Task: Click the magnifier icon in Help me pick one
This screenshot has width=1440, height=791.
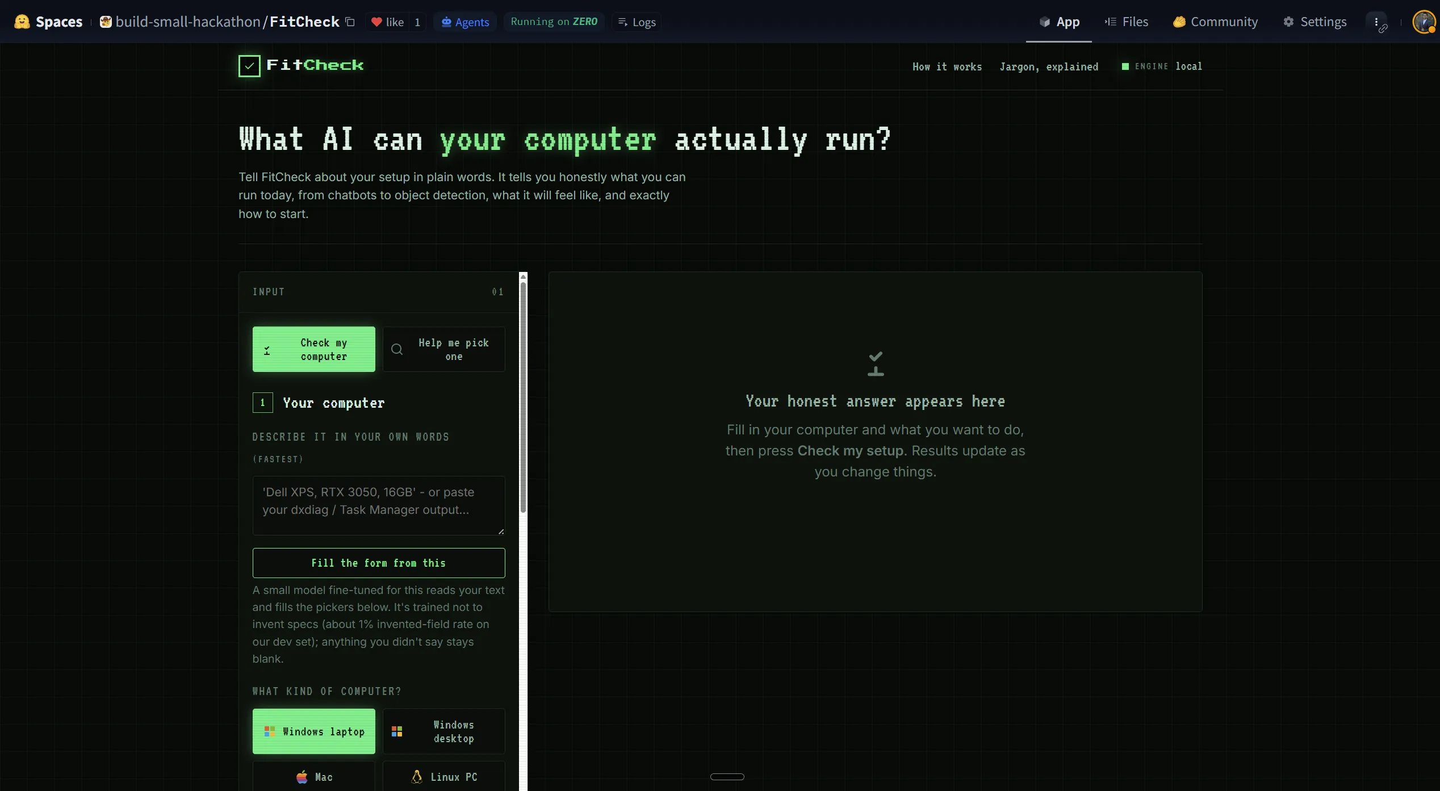Action: point(397,349)
